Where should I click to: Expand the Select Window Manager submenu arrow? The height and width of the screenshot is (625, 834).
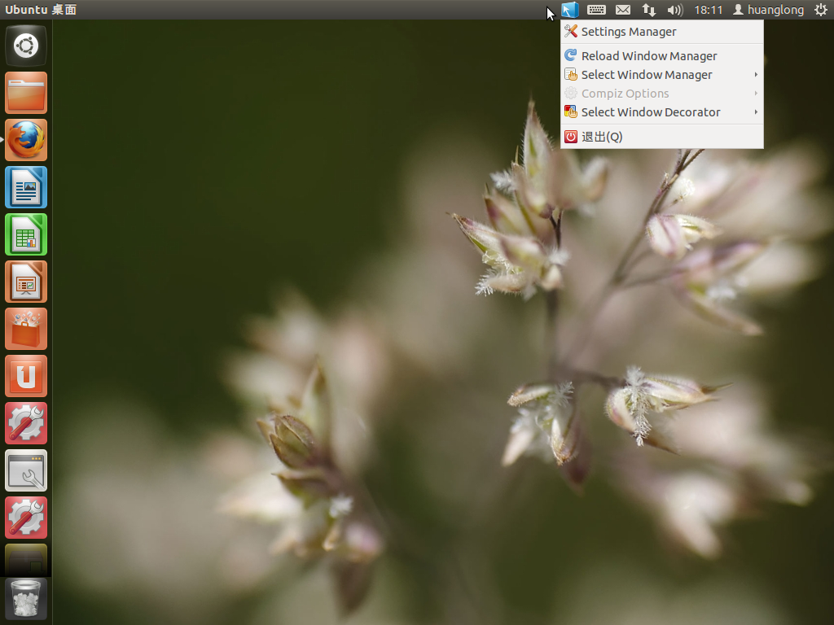coord(756,74)
